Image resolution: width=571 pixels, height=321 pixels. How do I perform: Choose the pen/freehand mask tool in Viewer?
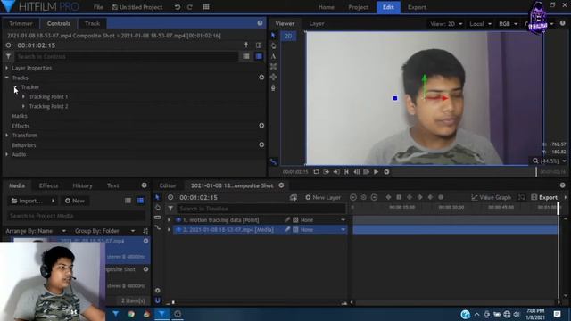coord(273,87)
